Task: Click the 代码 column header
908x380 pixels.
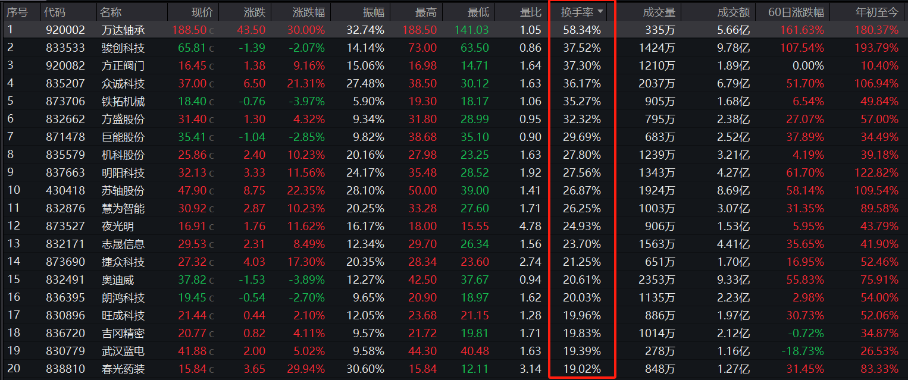Action: pyautogui.click(x=55, y=12)
